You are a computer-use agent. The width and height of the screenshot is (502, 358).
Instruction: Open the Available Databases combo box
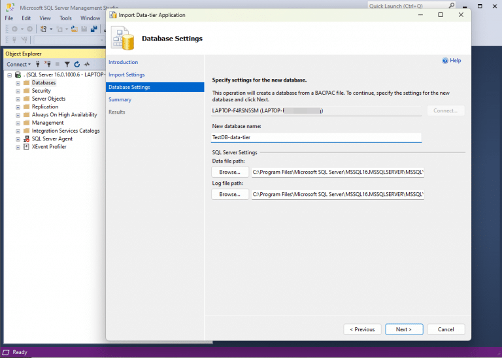coord(69,40)
